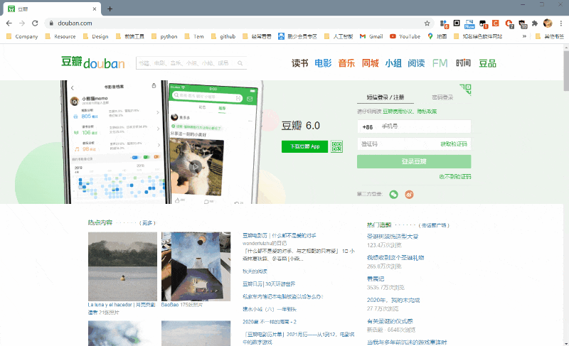Log in with WeChat icon
The height and width of the screenshot is (346, 569).
tap(394, 195)
